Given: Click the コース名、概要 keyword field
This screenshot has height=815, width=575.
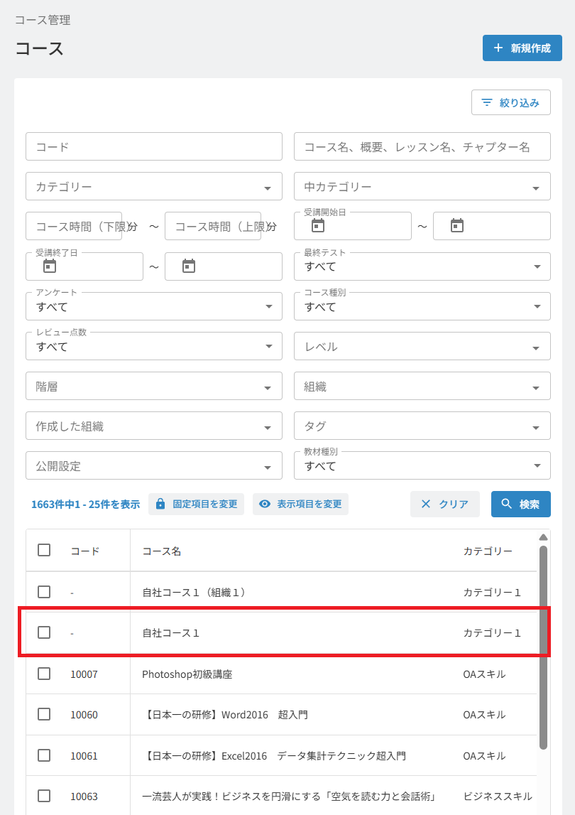Looking at the screenshot, I should point(422,146).
